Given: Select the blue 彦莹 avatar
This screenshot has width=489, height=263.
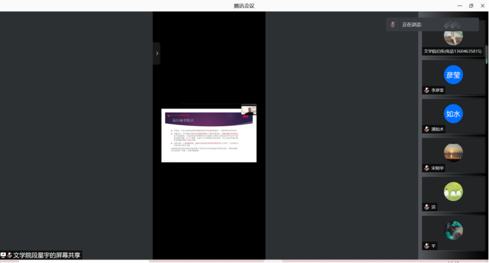Looking at the screenshot, I should [453, 75].
